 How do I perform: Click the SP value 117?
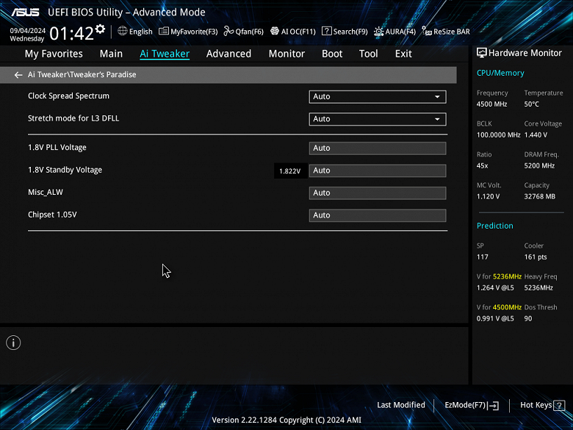click(x=483, y=257)
